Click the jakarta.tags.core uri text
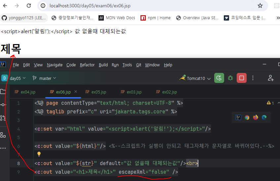The image size is (280, 181). [140, 112]
